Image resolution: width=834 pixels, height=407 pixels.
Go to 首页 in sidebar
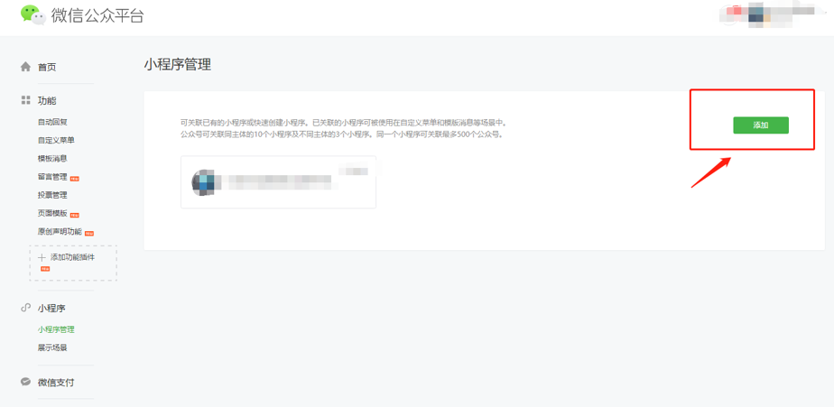click(x=47, y=68)
